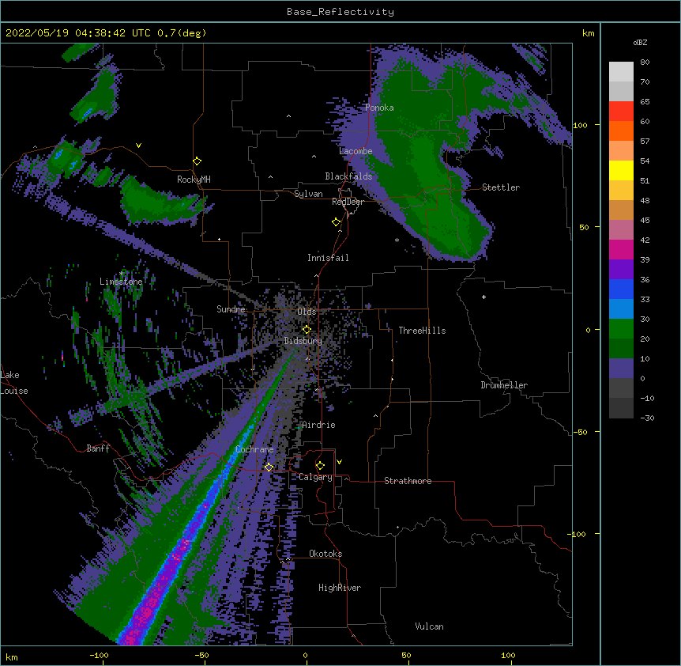681x666 pixels.
Task: Click the dark gray -10 dBZ legend swatch
Action: [x=621, y=408]
